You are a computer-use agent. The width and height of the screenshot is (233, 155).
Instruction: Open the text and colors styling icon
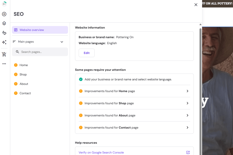pyautogui.click(x=4, y=33)
